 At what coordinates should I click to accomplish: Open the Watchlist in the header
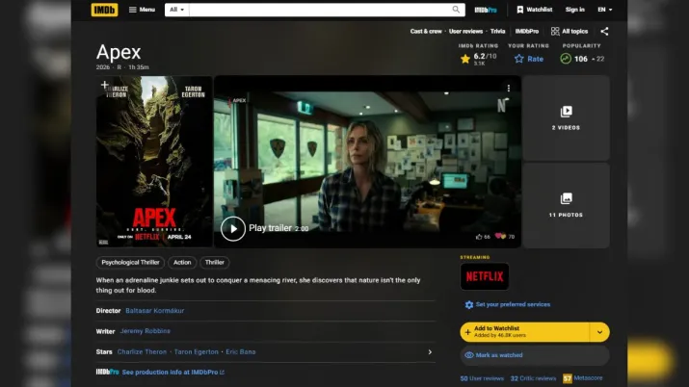click(534, 10)
